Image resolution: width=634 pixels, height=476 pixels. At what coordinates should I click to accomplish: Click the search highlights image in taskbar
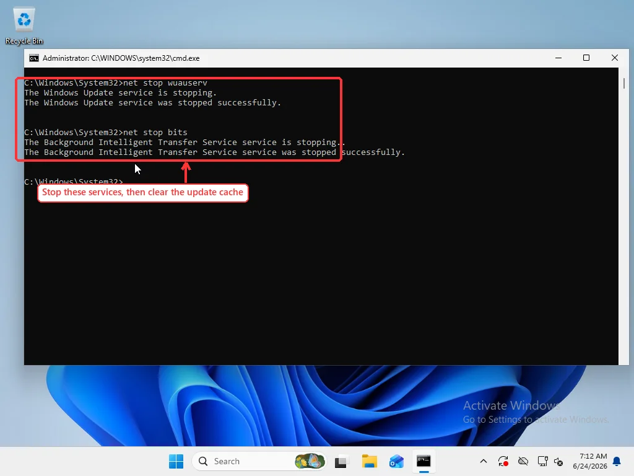[x=310, y=461]
